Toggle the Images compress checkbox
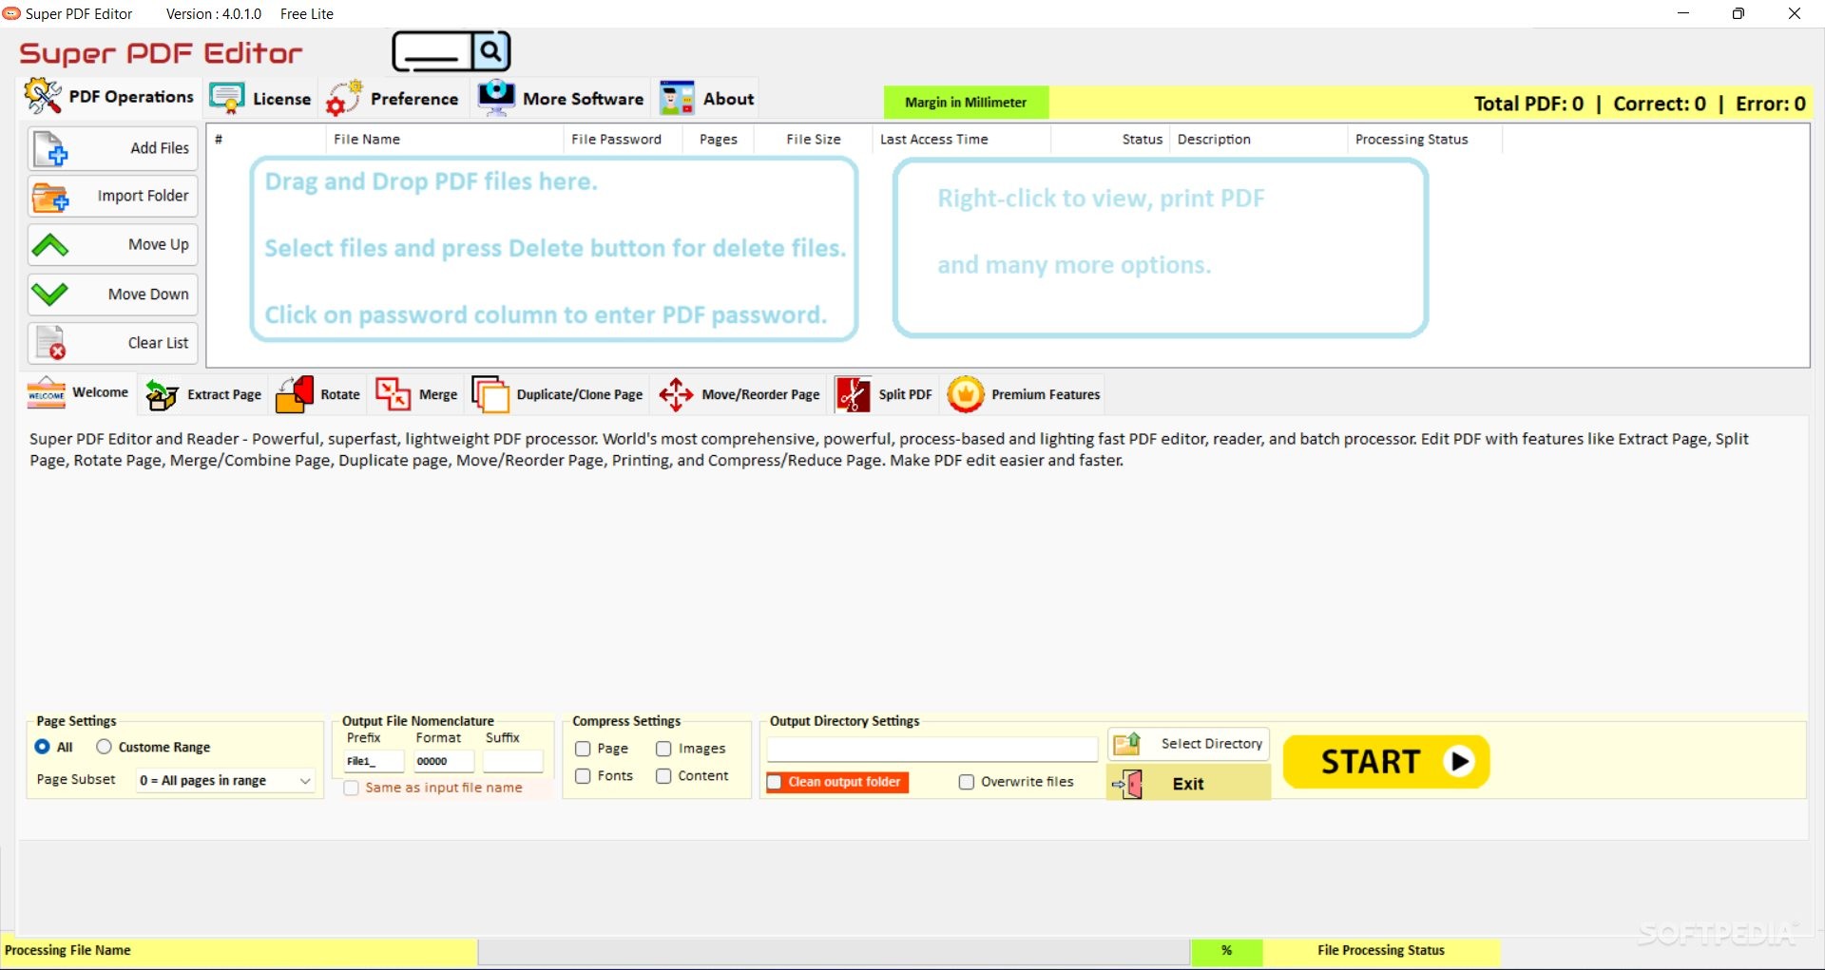1825x970 pixels. tap(663, 749)
